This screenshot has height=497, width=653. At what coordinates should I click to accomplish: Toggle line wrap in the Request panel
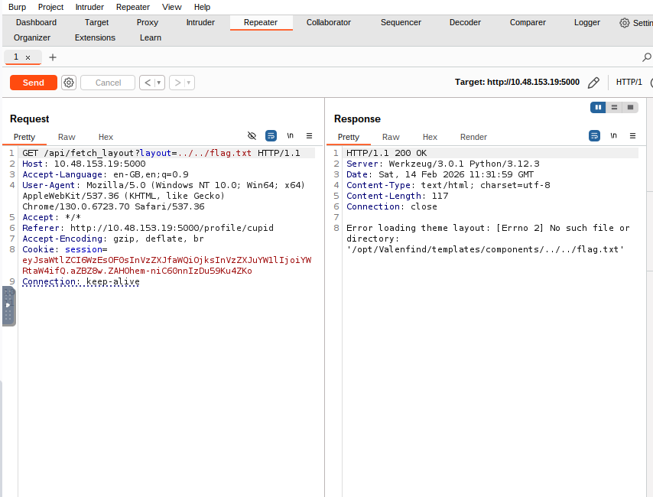point(271,135)
